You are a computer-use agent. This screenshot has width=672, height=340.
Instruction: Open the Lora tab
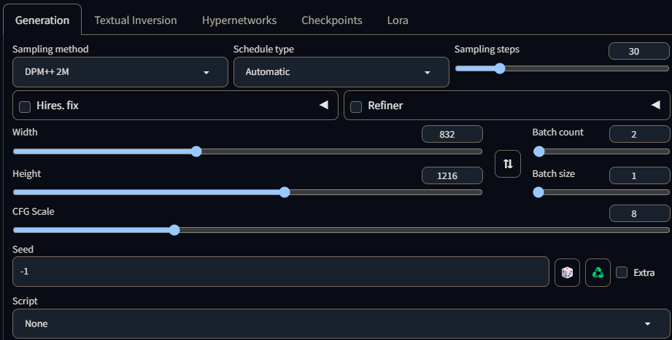(398, 20)
